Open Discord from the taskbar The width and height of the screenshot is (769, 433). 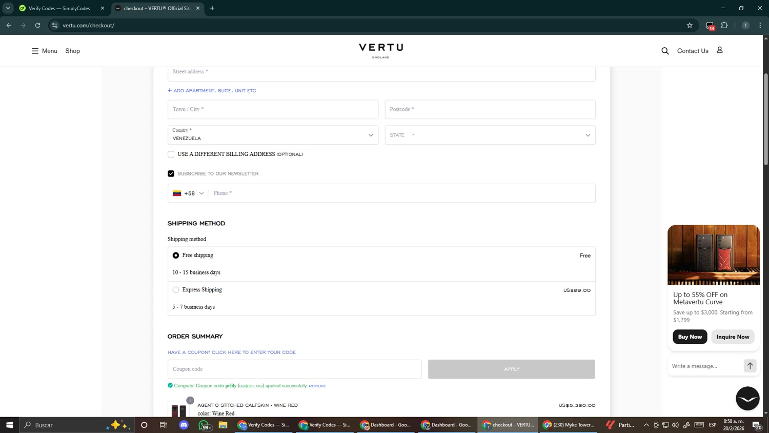pyautogui.click(x=184, y=425)
